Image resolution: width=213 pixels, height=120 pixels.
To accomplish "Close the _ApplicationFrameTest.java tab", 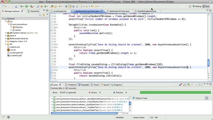I will (101, 11).
